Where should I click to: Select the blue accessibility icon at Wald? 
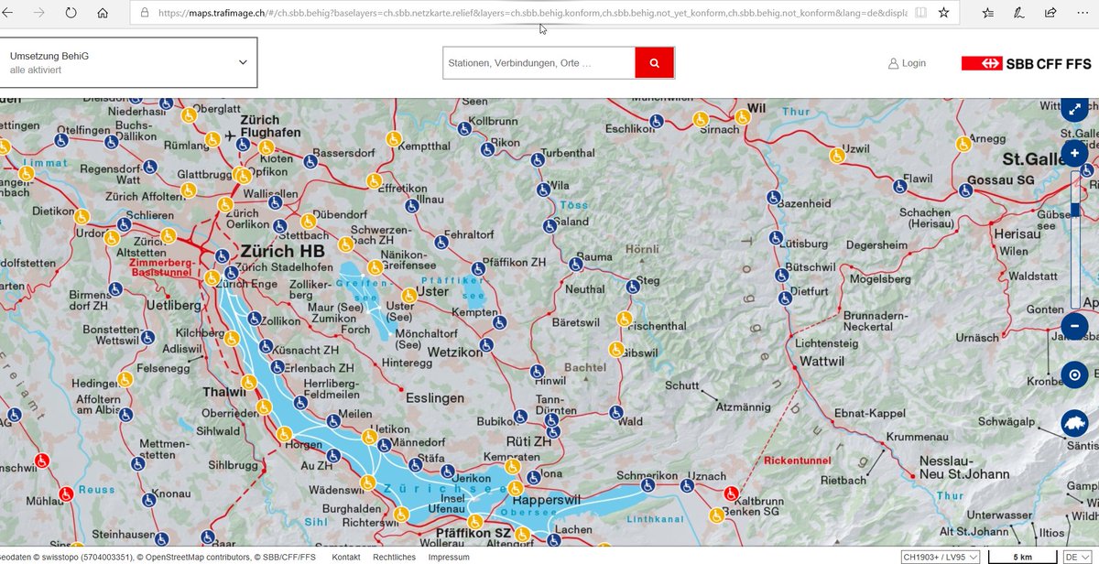point(616,411)
